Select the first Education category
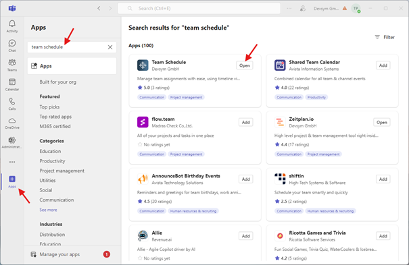 pyautogui.click(x=50, y=151)
